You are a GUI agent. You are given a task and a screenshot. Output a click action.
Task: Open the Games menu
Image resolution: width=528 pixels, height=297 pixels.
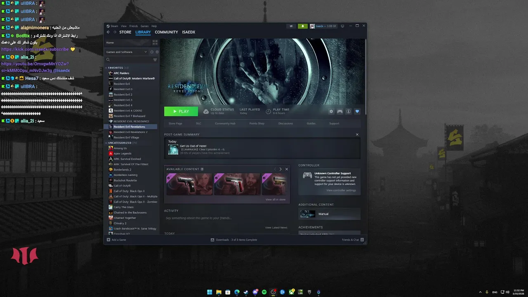144,26
